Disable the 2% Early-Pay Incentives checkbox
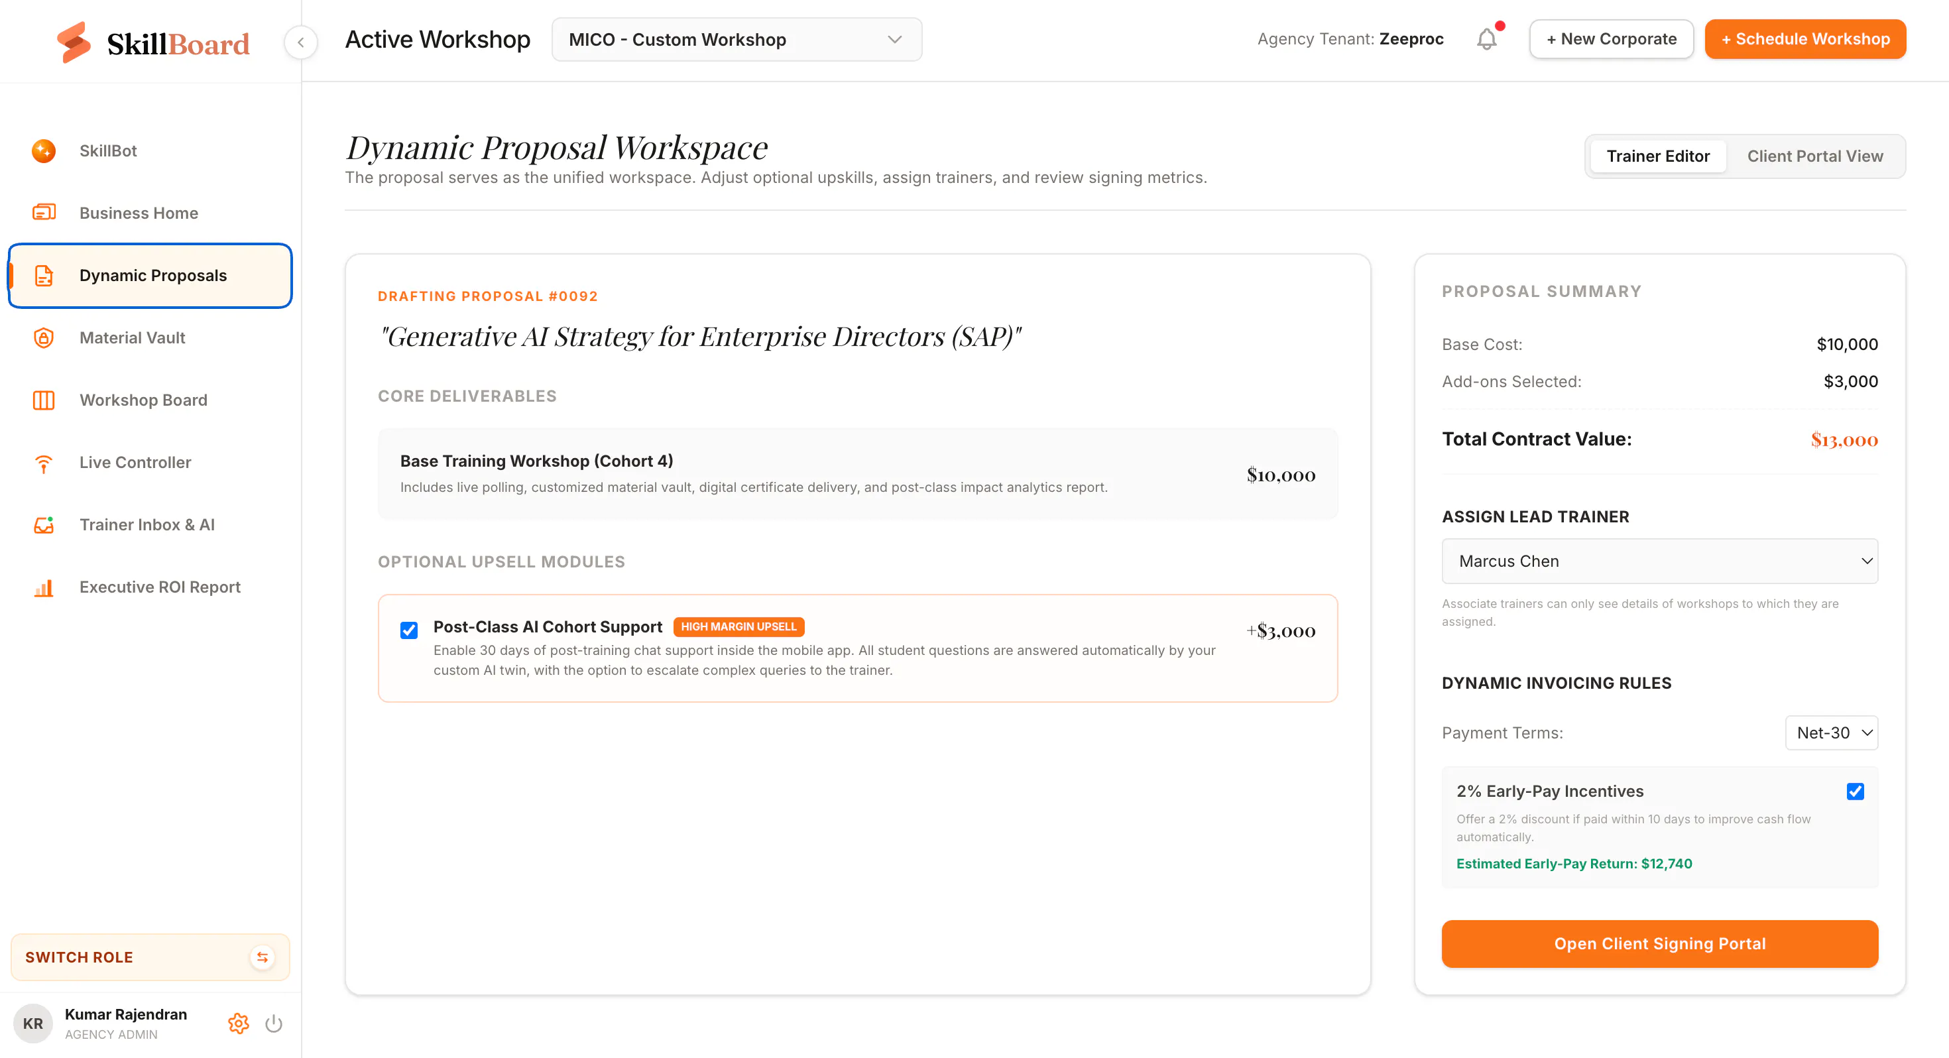The image size is (1949, 1058). [x=1855, y=792]
